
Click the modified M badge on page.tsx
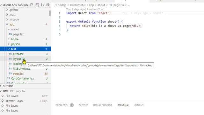pyautogui.click(x=46, y=73)
